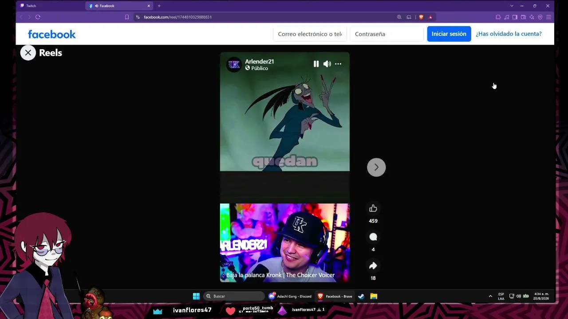Open the Arlender21 profile name link
This screenshot has height=319, width=568.
(260, 62)
